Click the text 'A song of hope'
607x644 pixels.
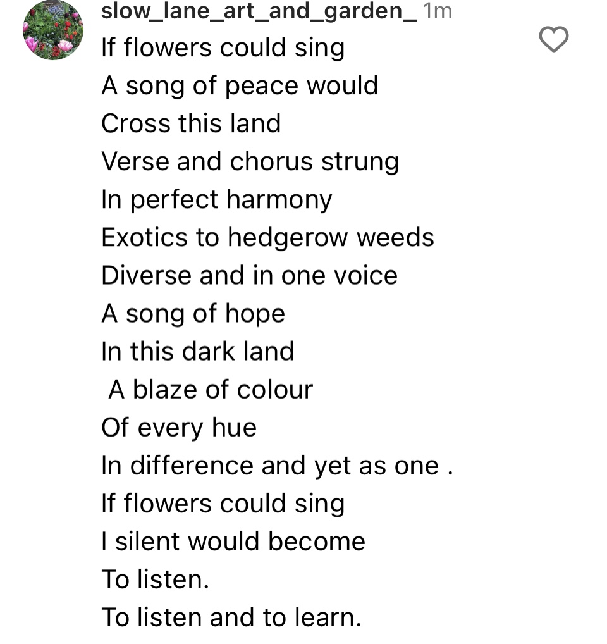[193, 314]
